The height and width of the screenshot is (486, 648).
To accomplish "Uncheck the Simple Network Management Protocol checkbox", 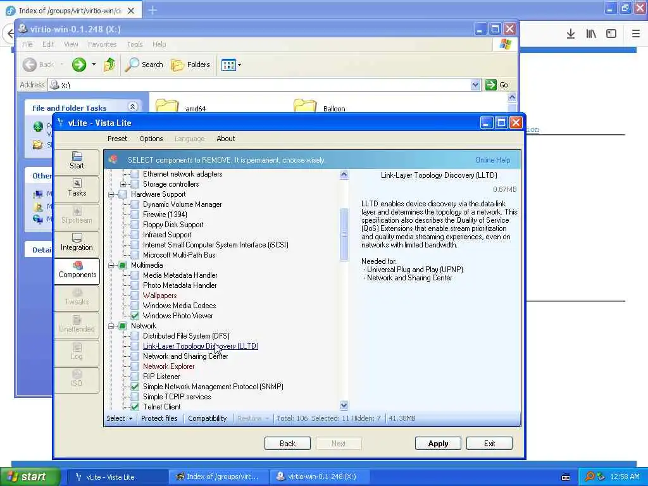I will click(x=135, y=387).
